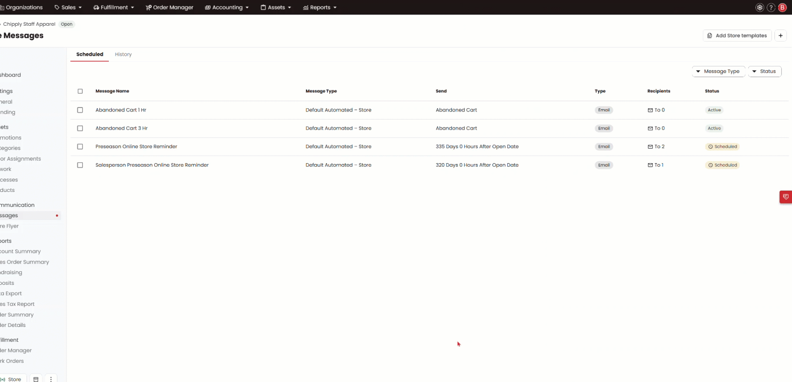The image size is (792, 382).
Task: Open the Store Flyer sidebar link
Action: pyautogui.click(x=10, y=226)
